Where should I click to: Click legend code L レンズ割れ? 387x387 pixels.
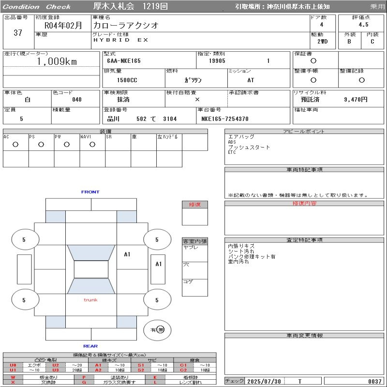pyautogui.click(x=181, y=382)
